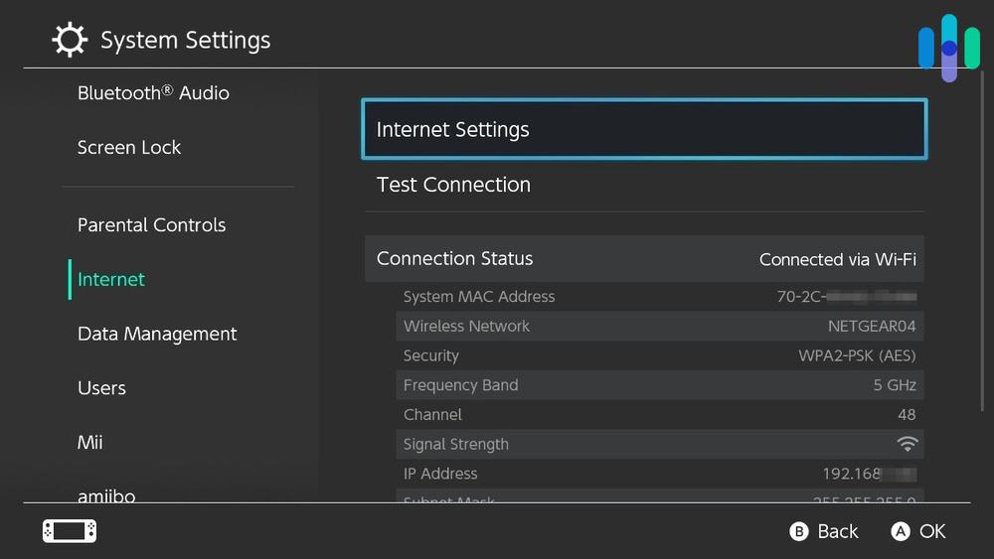Click the Connection Status row
The height and width of the screenshot is (559, 994).
point(644,259)
